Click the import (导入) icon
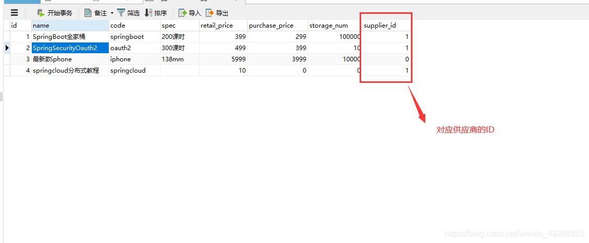Image resolution: width=589 pixels, height=243 pixels. (183, 13)
